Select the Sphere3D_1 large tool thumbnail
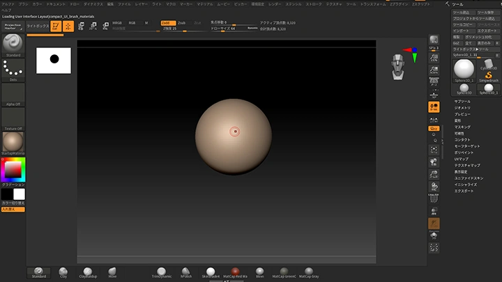Viewport: 502px width, 282px height. 464,70
